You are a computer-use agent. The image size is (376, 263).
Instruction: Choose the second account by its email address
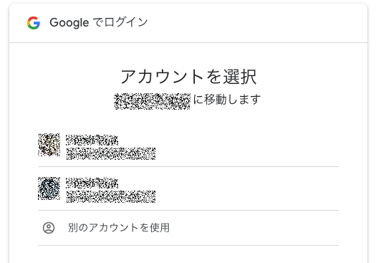click(x=111, y=197)
